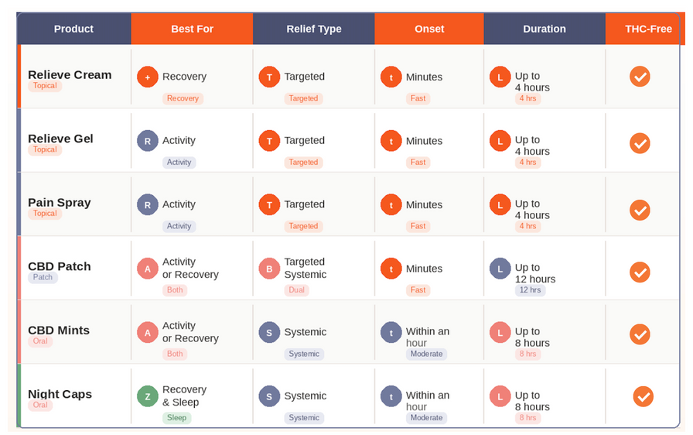The image size is (693, 435).
Task: Click the B icon next to Targeted Systemic
Action: click(269, 269)
